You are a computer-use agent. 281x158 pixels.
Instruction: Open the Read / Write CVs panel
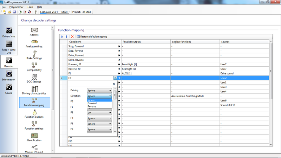(x=9, y=47)
